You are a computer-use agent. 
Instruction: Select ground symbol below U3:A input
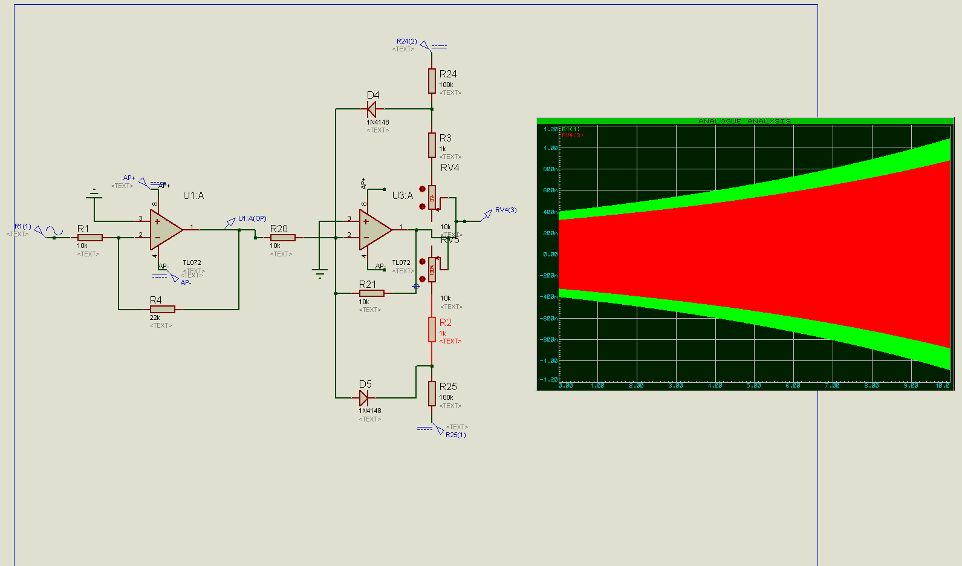pyautogui.click(x=320, y=273)
